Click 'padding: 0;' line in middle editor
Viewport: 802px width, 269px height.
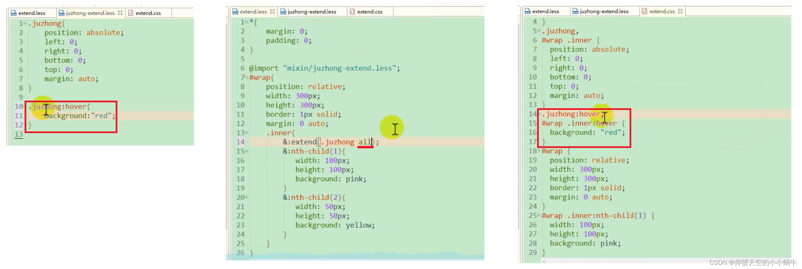click(289, 40)
